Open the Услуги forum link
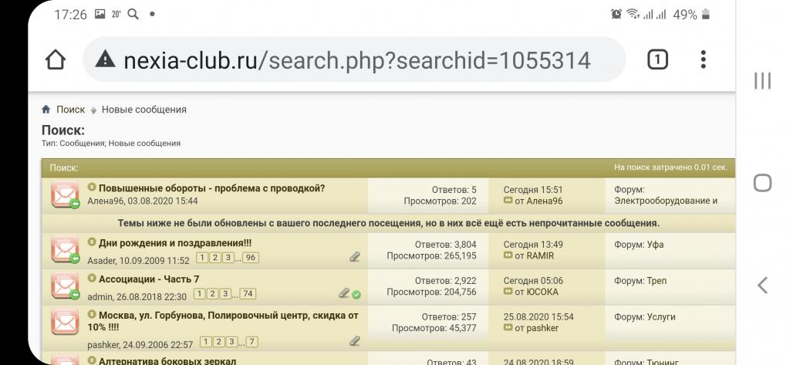The height and width of the screenshot is (365, 790). [660, 316]
